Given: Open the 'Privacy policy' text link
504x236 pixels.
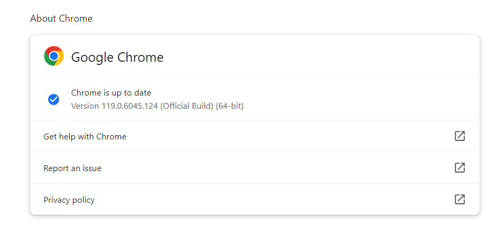Looking at the screenshot, I should coord(69,200).
